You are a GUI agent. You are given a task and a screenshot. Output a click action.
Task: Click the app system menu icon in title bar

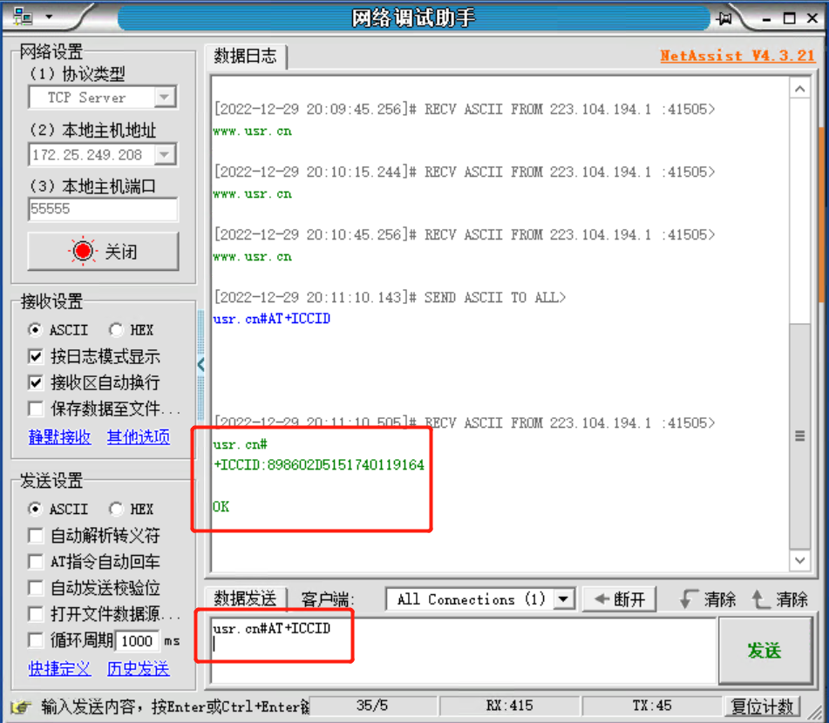(x=23, y=17)
